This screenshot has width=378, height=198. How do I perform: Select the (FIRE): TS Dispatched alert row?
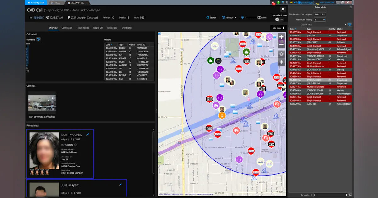coord(320,36)
